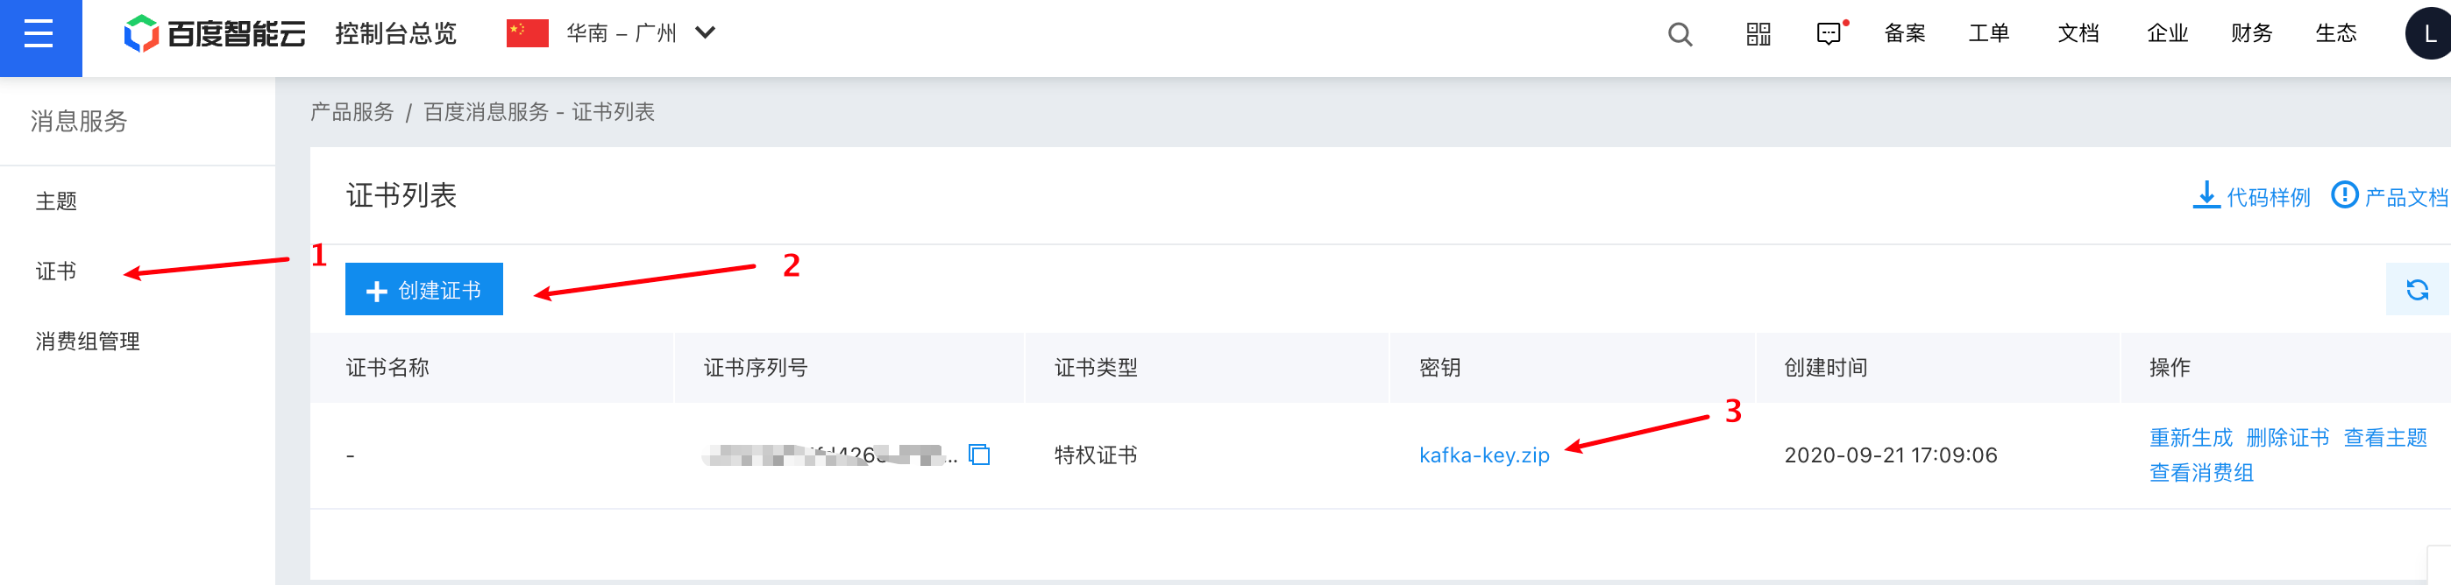Copy the certificate serial number

pos(979,455)
